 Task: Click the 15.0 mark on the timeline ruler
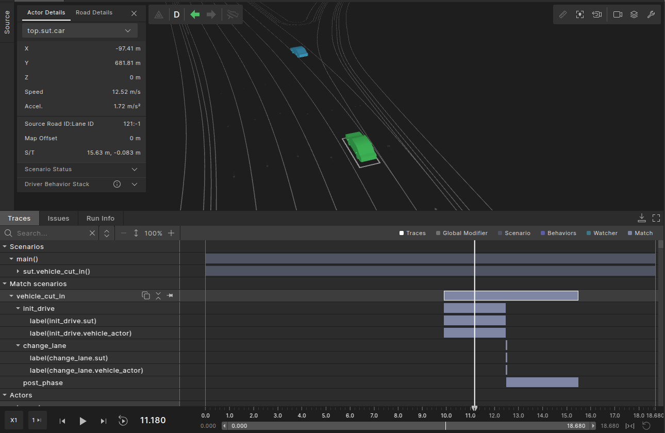(x=567, y=415)
